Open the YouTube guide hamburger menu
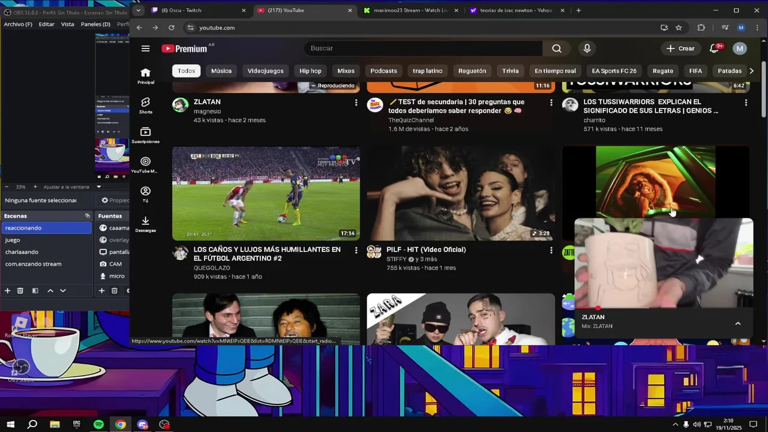Viewport: 768px width, 432px height. coord(145,49)
